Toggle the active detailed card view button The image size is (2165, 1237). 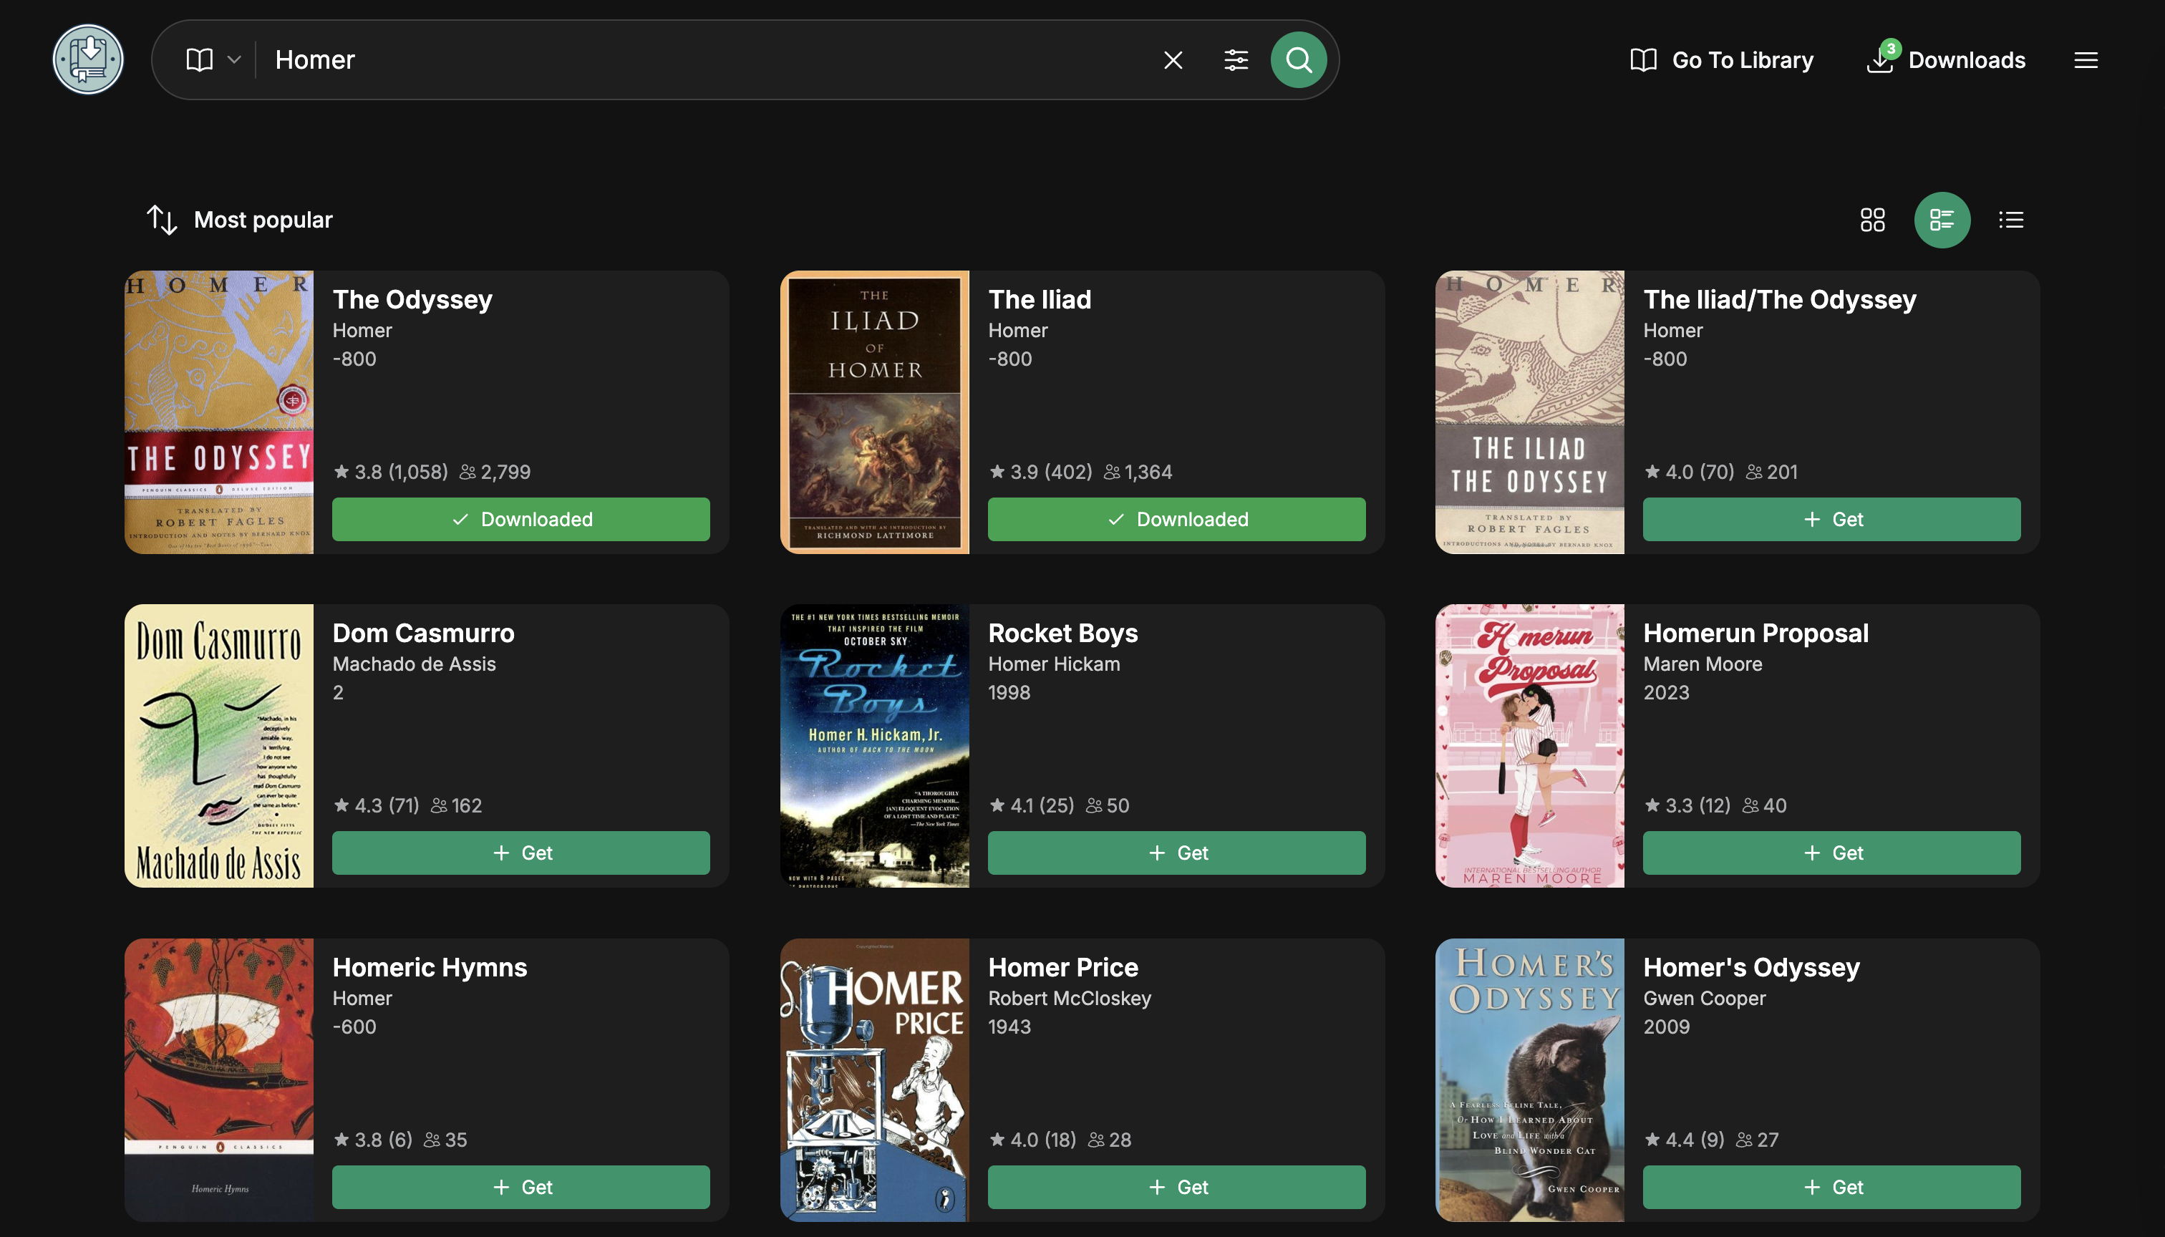click(x=1942, y=219)
